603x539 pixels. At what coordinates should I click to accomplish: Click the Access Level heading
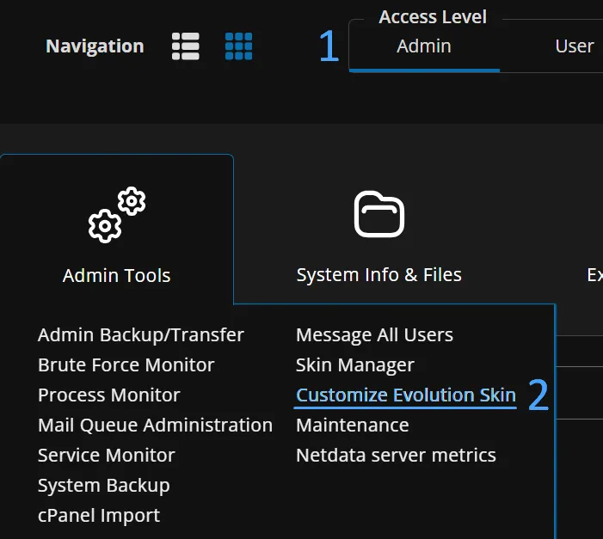click(x=433, y=17)
